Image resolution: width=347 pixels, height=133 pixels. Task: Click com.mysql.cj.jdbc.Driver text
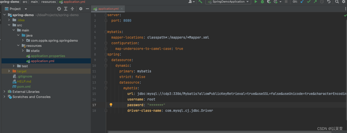tap(189, 110)
